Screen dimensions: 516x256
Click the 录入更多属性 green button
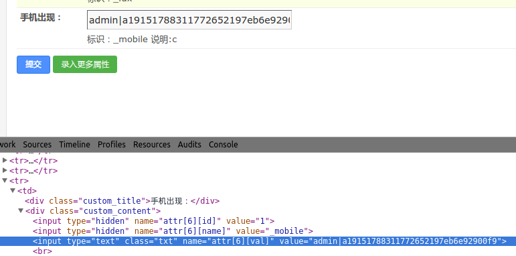(x=85, y=64)
